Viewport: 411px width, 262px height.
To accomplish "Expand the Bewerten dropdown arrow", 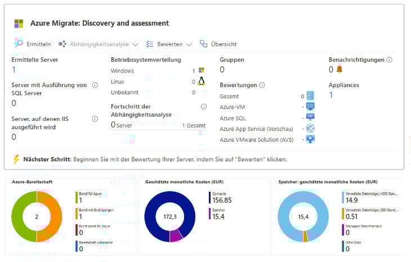I will 189,44.
